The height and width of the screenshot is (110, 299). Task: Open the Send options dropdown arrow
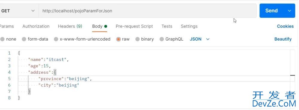tap(289, 11)
